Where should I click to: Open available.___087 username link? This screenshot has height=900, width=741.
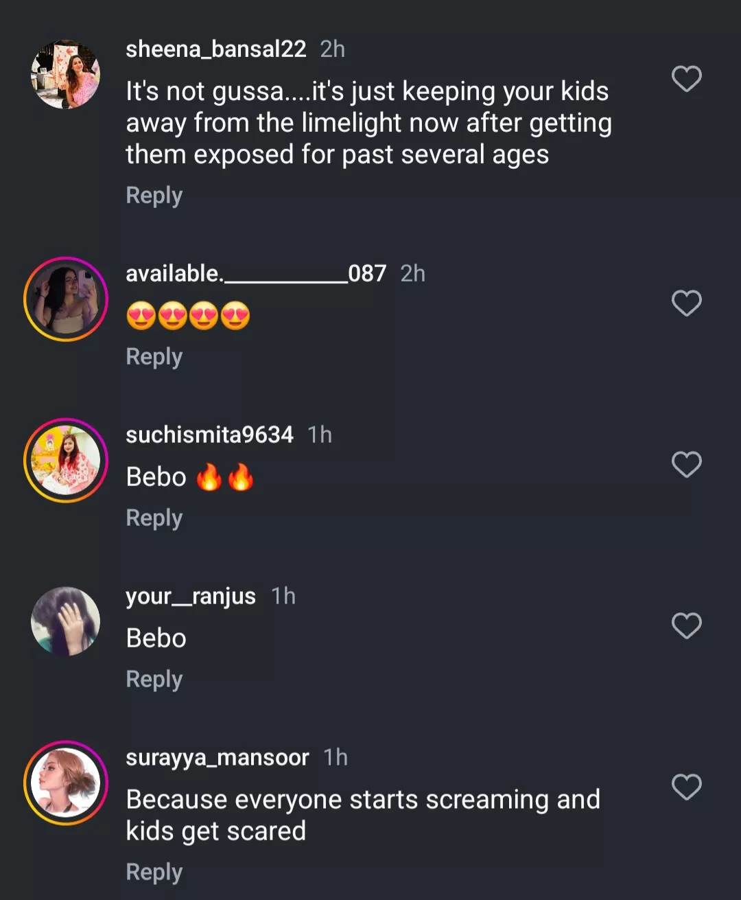pyautogui.click(x=256, y=273)
